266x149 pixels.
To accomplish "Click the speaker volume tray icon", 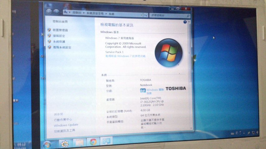I will (x=258, y=133).
